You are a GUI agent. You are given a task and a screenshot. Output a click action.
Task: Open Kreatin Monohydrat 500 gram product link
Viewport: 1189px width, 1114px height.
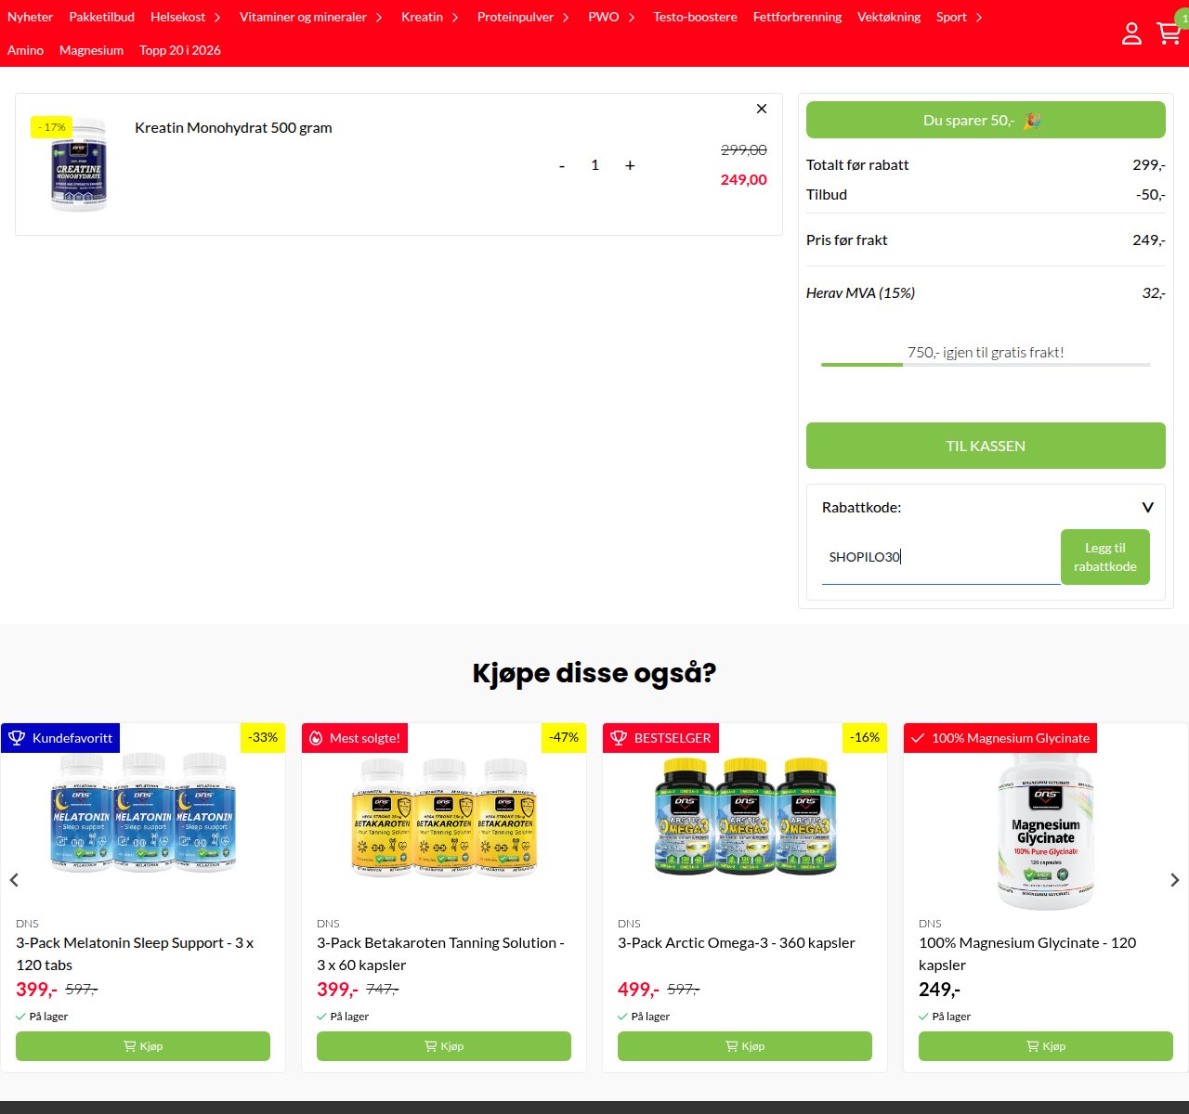coord(233,127)
